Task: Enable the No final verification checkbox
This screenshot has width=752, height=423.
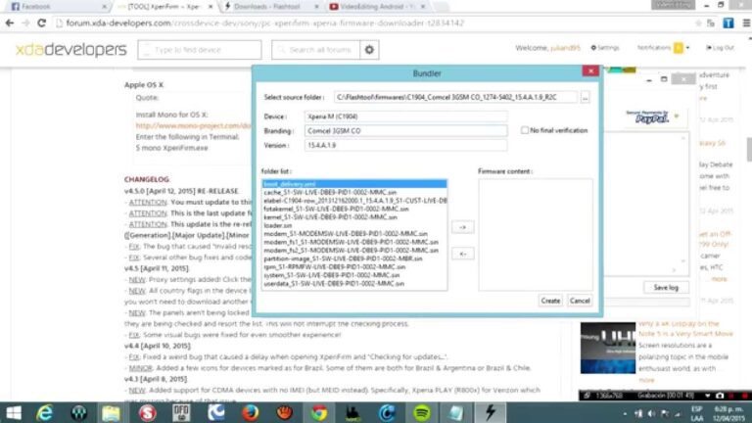Action: click(x=525, y=130)
